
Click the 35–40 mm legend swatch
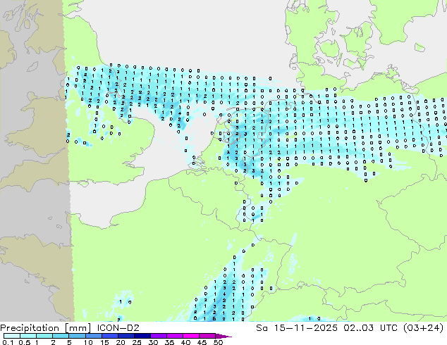pyautogui.click(x=174, y=336)
